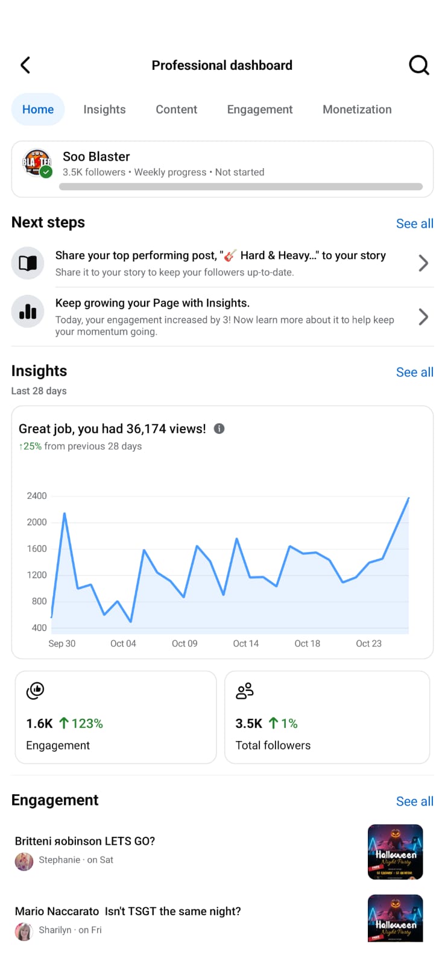This screenshot has width=445, height=964.
Task: See all Engagement comments
Action: click(x=414, y=801)
